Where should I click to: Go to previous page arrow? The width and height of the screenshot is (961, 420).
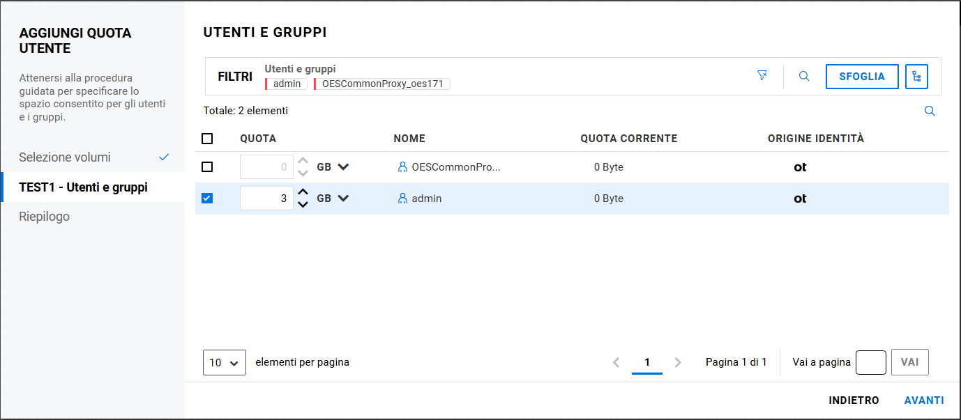point(616,362)
